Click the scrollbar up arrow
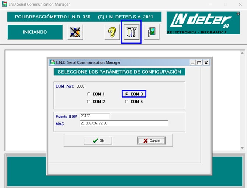The height and width of the screenshot is (188, 247). pyautogui.click(x=242, y=53)
